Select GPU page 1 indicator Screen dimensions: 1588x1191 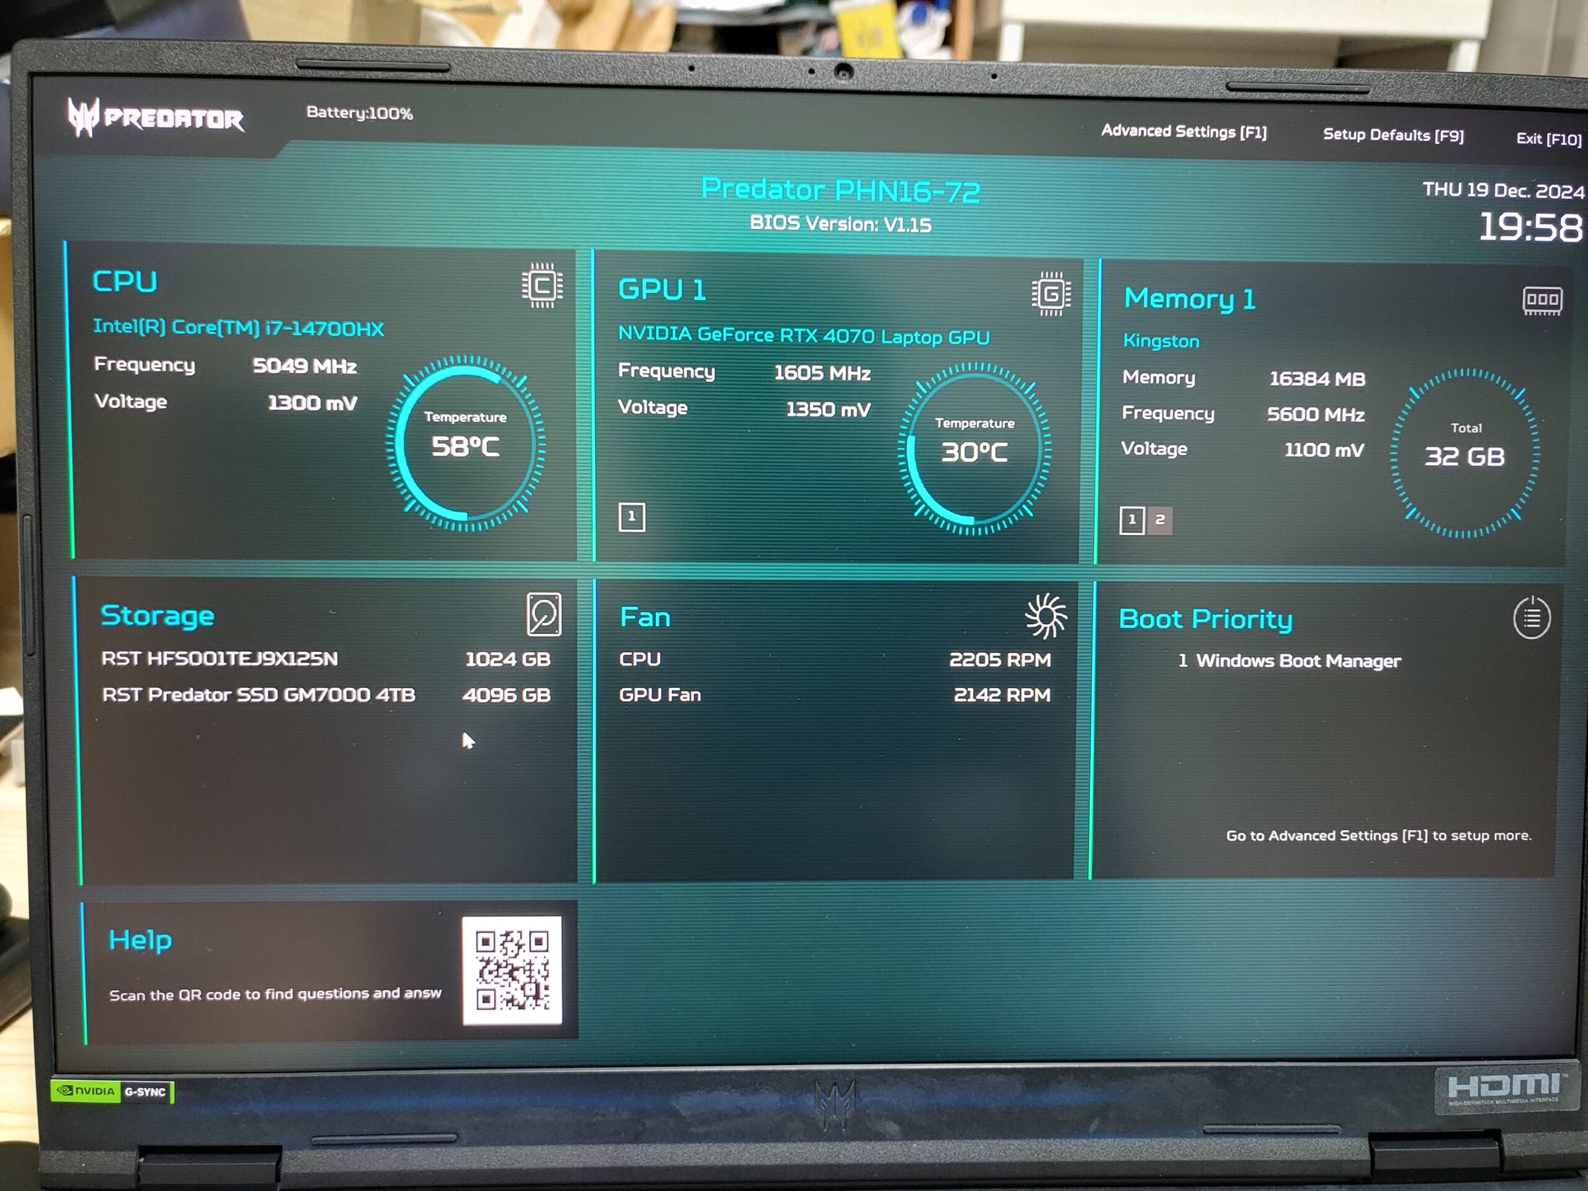631,517
